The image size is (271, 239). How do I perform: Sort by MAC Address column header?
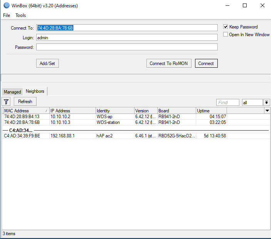(x=26, y=110)
